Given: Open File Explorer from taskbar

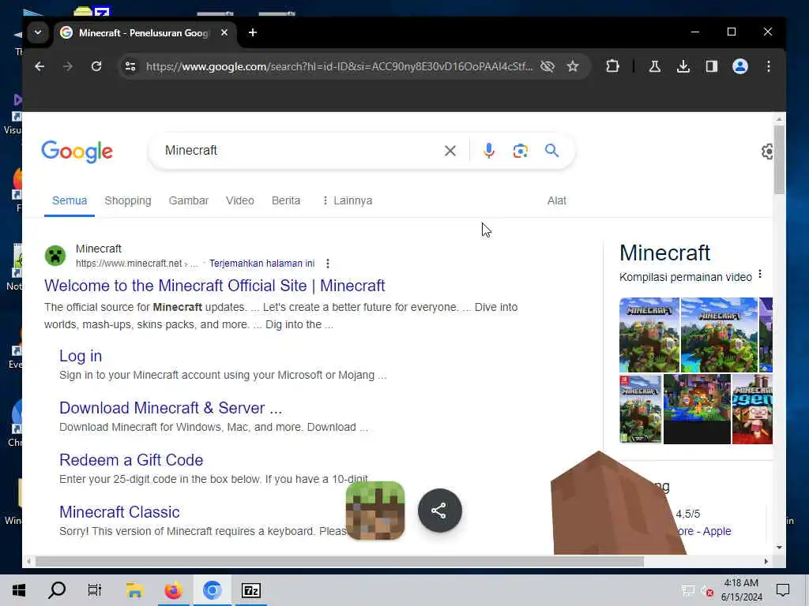Looking at the screenshot, I should click(x=134, y=590).
